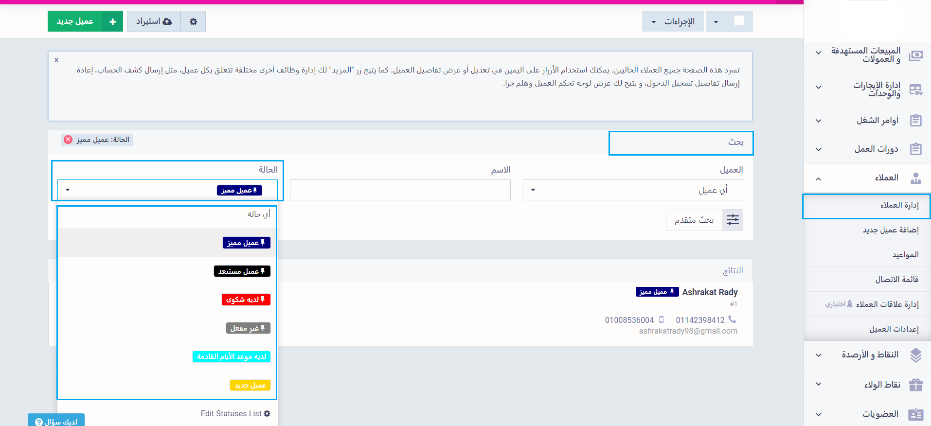Click the phone icon next to 01142398412
Screen dimensions: 931x426
click(x=732, y=319)
